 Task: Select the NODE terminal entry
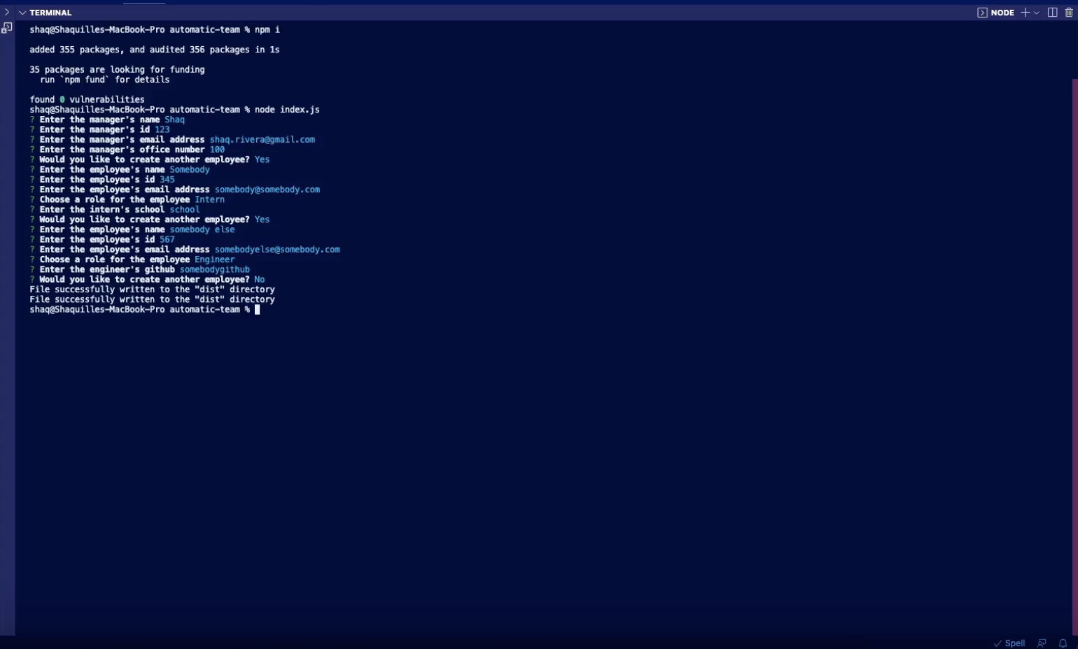point(1002,12)
